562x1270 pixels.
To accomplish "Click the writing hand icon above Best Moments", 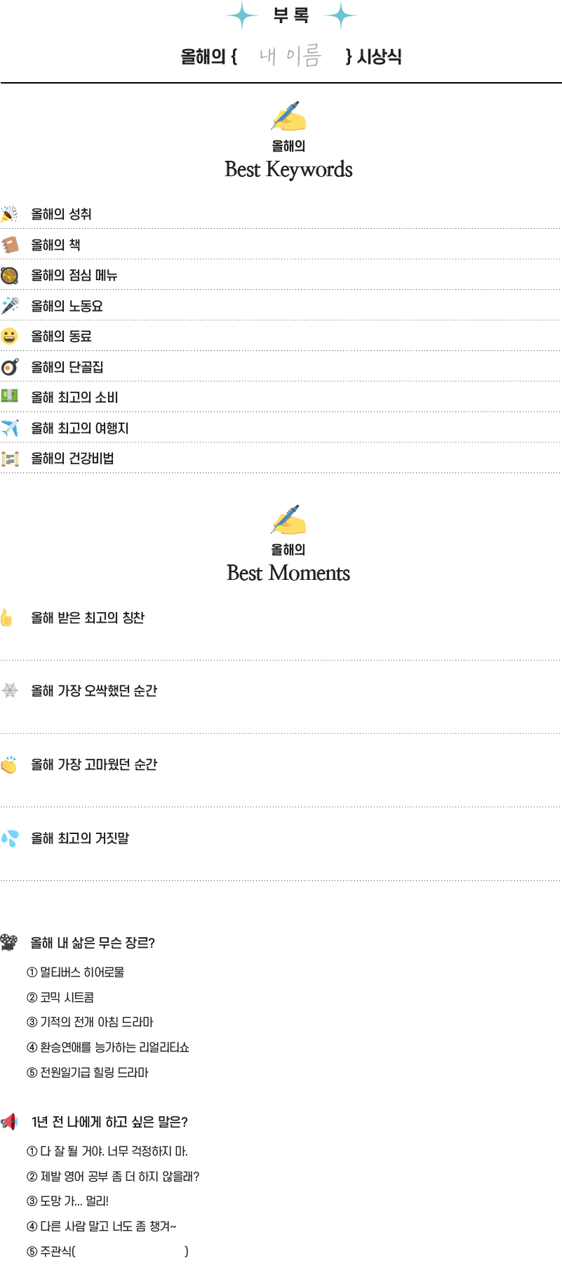I will 288,520.
